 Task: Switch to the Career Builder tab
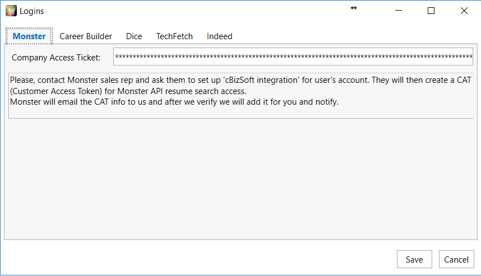coord(86,36)
